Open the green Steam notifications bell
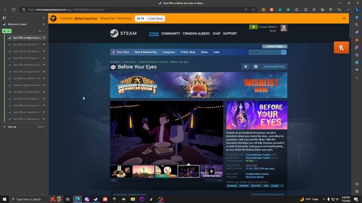Screen dimensions: 362x203 [253, 27]
